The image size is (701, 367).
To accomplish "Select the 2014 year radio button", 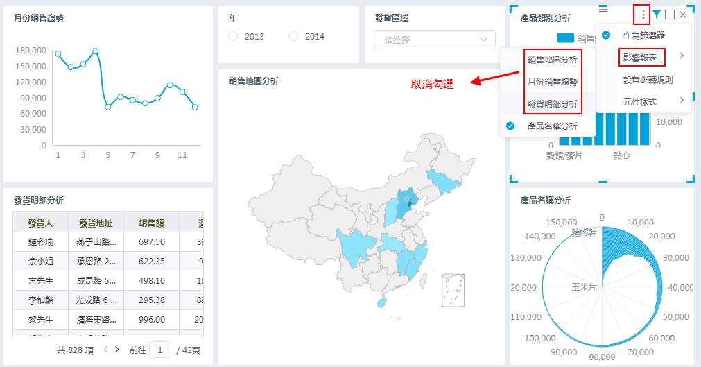I will pyautogui.click(x=293, y=36).
